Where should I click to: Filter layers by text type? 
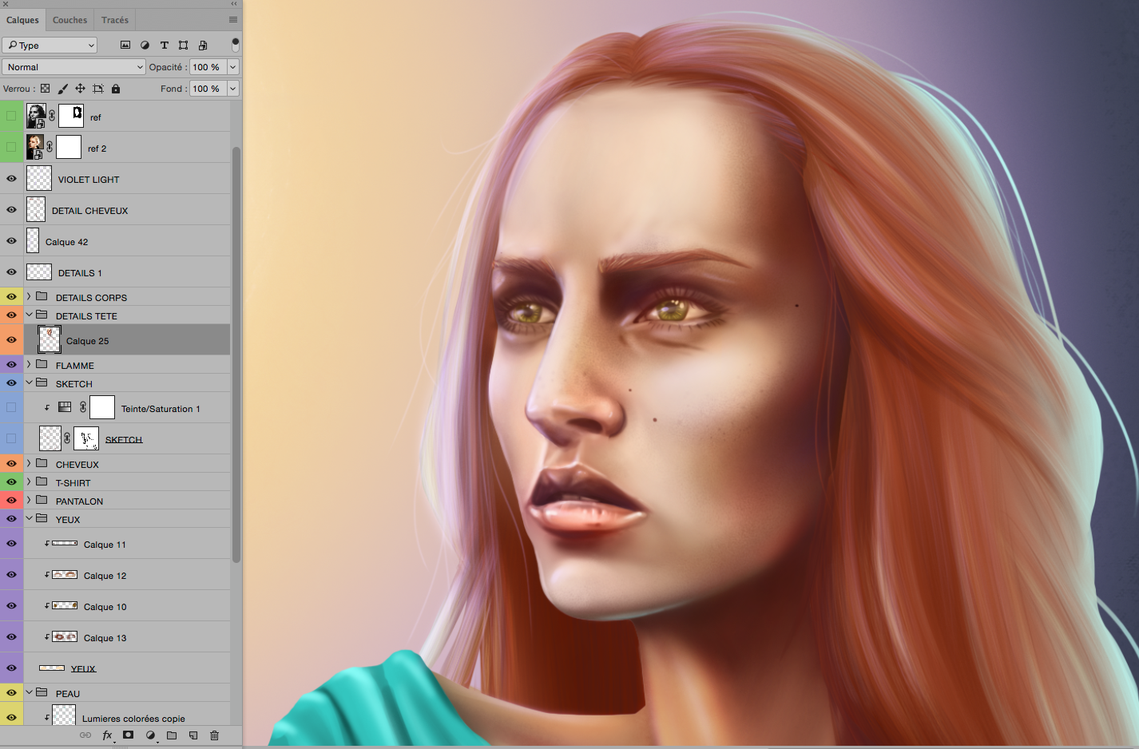point(164,46)
